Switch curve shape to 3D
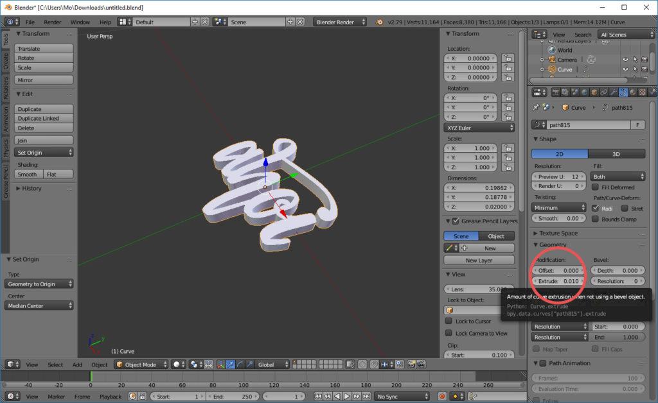 (x=616, y=154)
